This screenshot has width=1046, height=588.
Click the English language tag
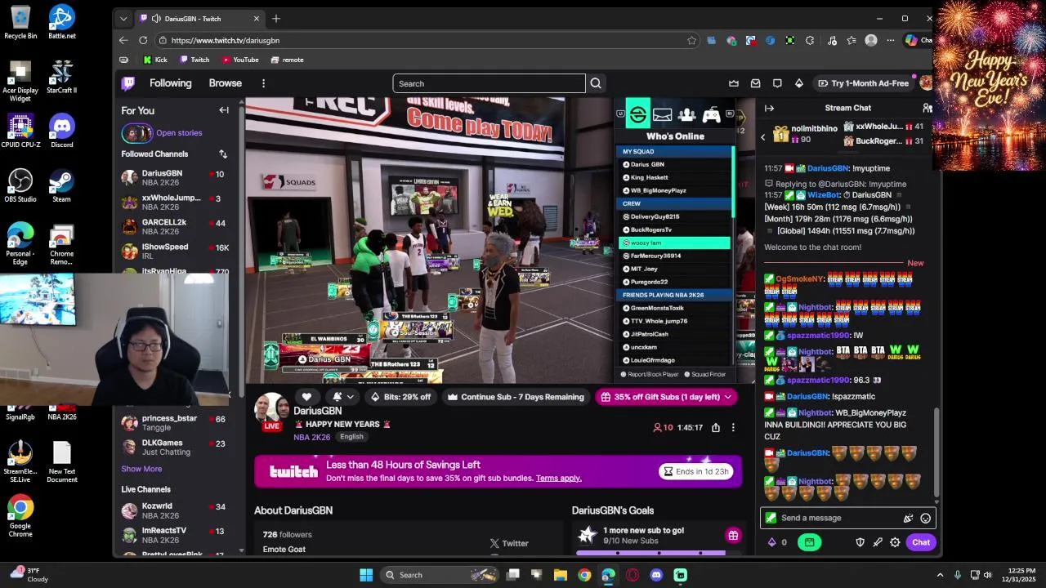click(x=351, y=437)
